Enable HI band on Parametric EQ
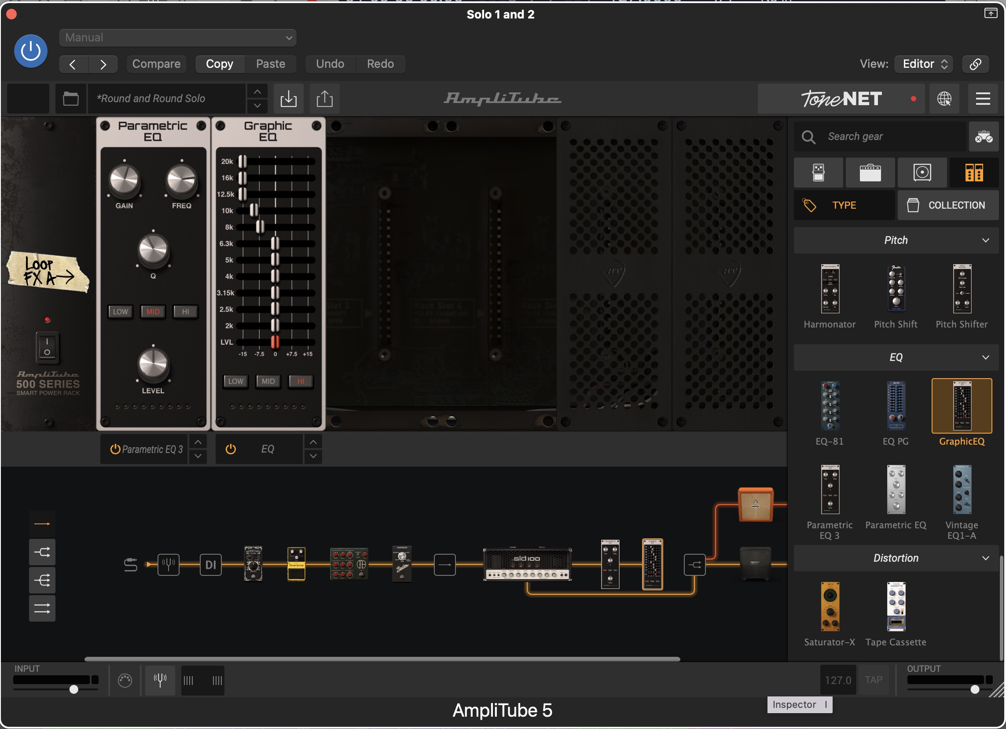Screen dimensions: 1006x729 [185, 312]
